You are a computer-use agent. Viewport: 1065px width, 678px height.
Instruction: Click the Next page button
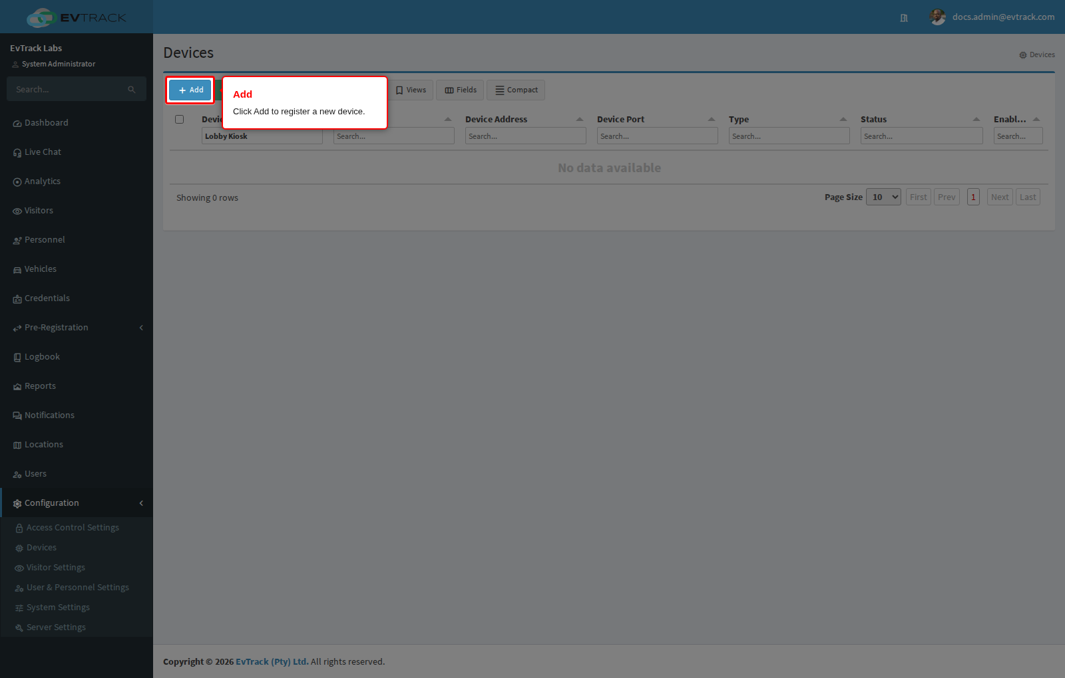(1000, 197)
